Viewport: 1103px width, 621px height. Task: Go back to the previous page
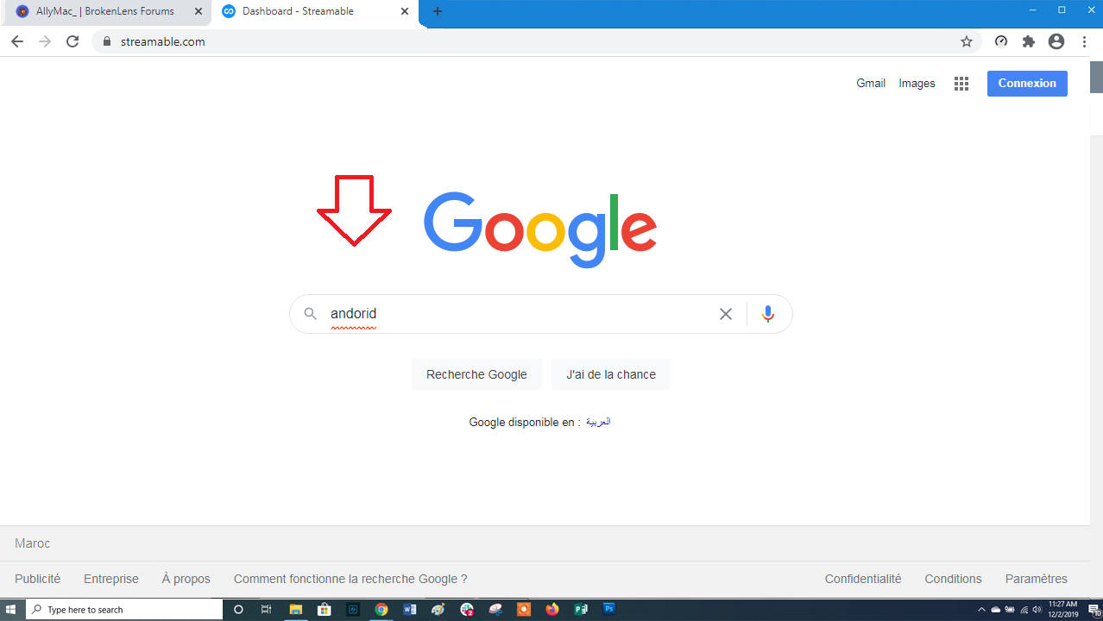(x=17, y=41)
